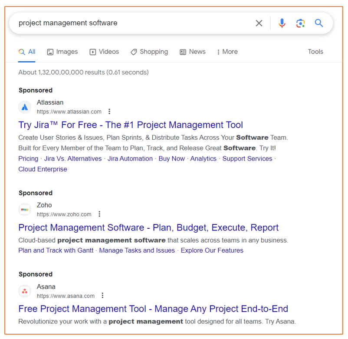Start voice search with the microphone icon
348x339 pixels.
coord(282,23)
